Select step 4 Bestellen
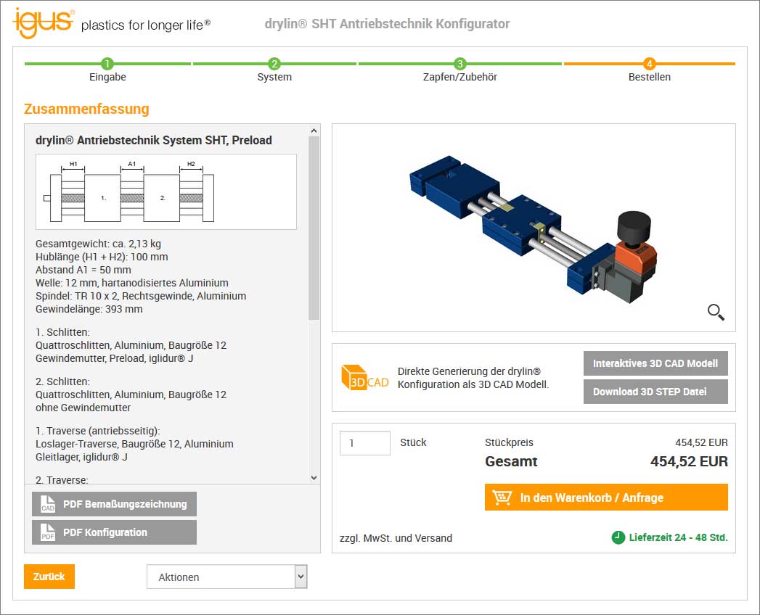 coord(649,65)
